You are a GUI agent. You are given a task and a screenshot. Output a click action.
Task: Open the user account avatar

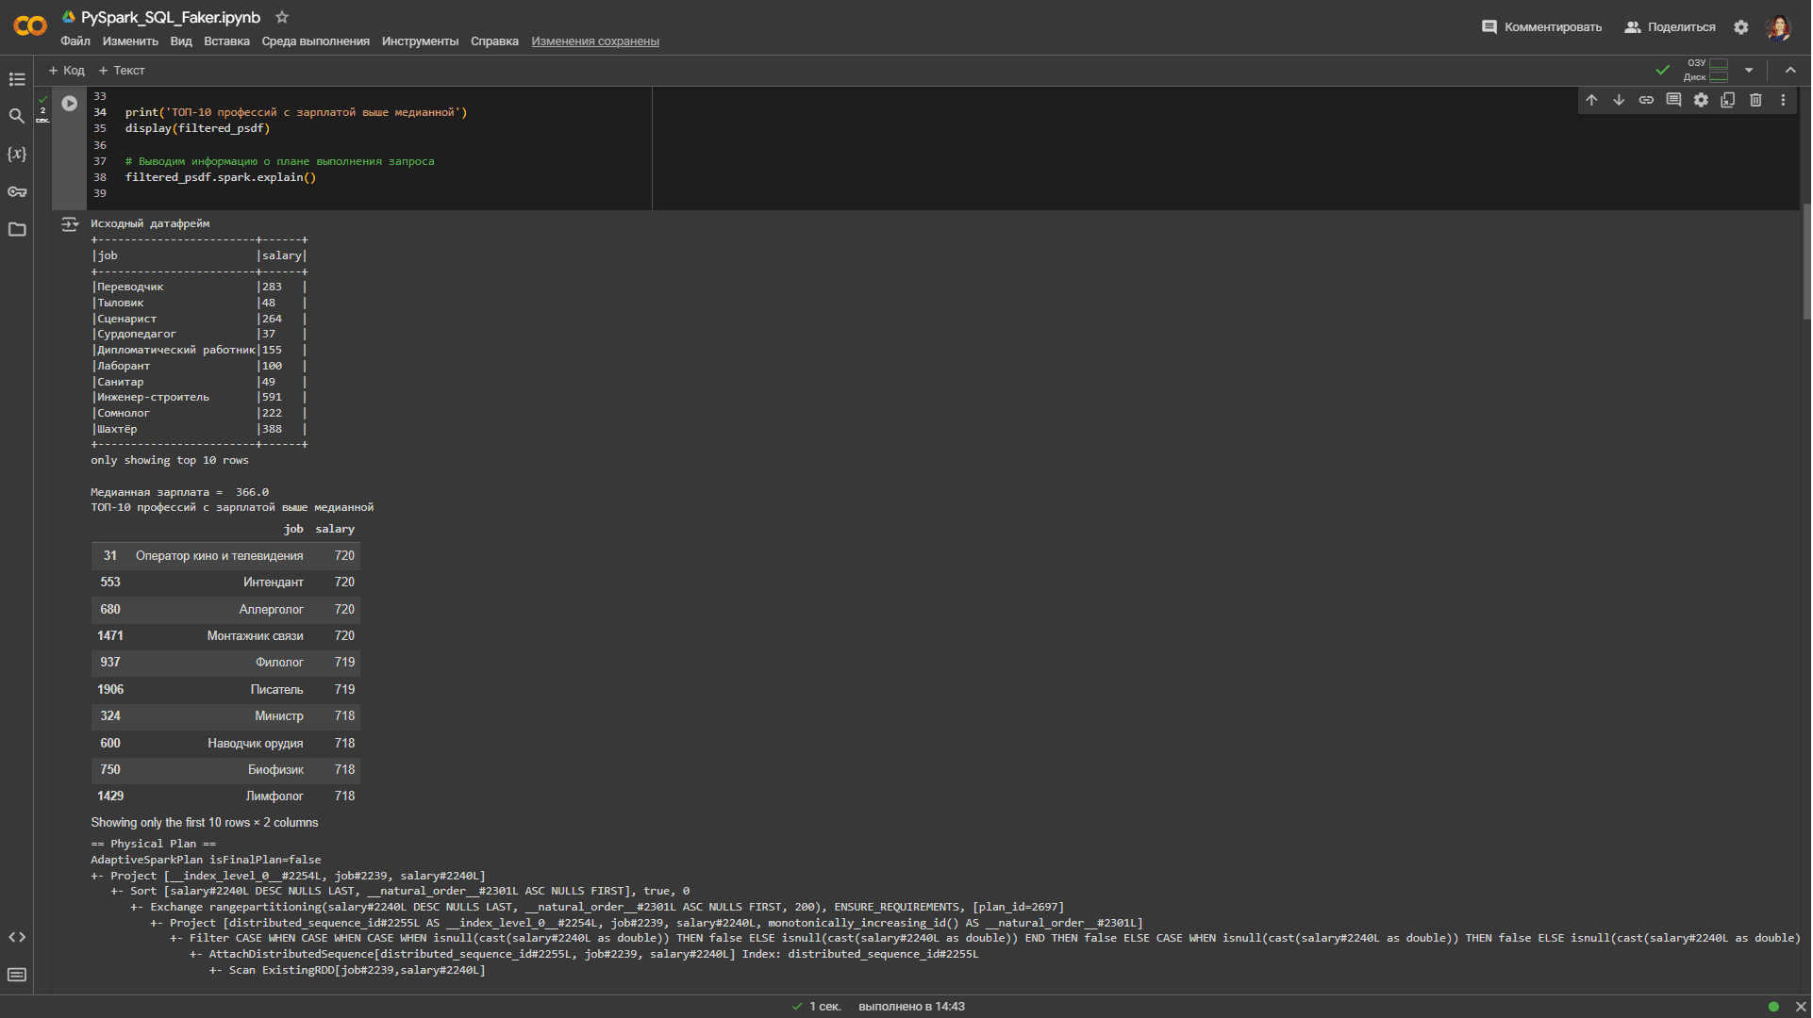click(1778, 27)
